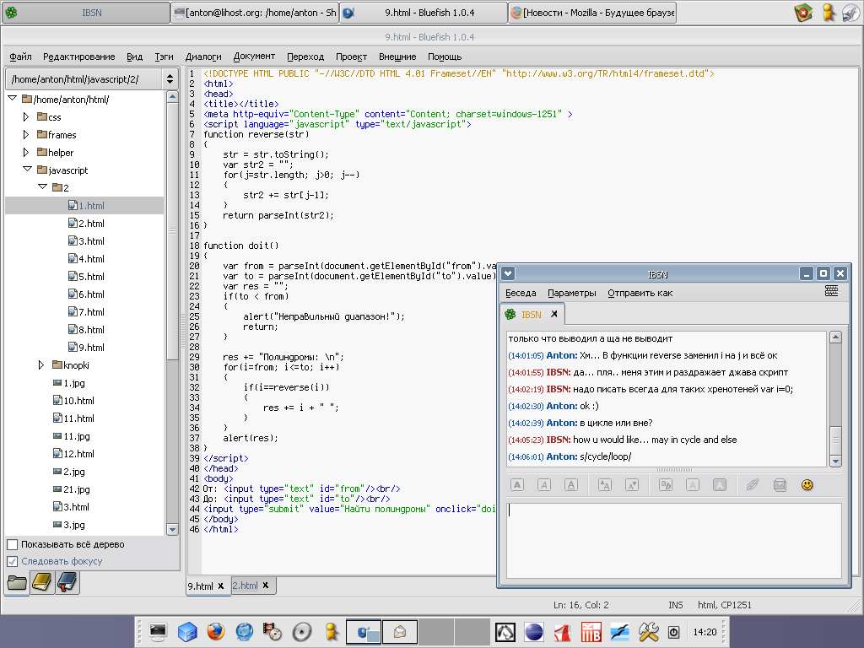Expand the frames folder in tree
Screen dimensions: 864x648
26,134
